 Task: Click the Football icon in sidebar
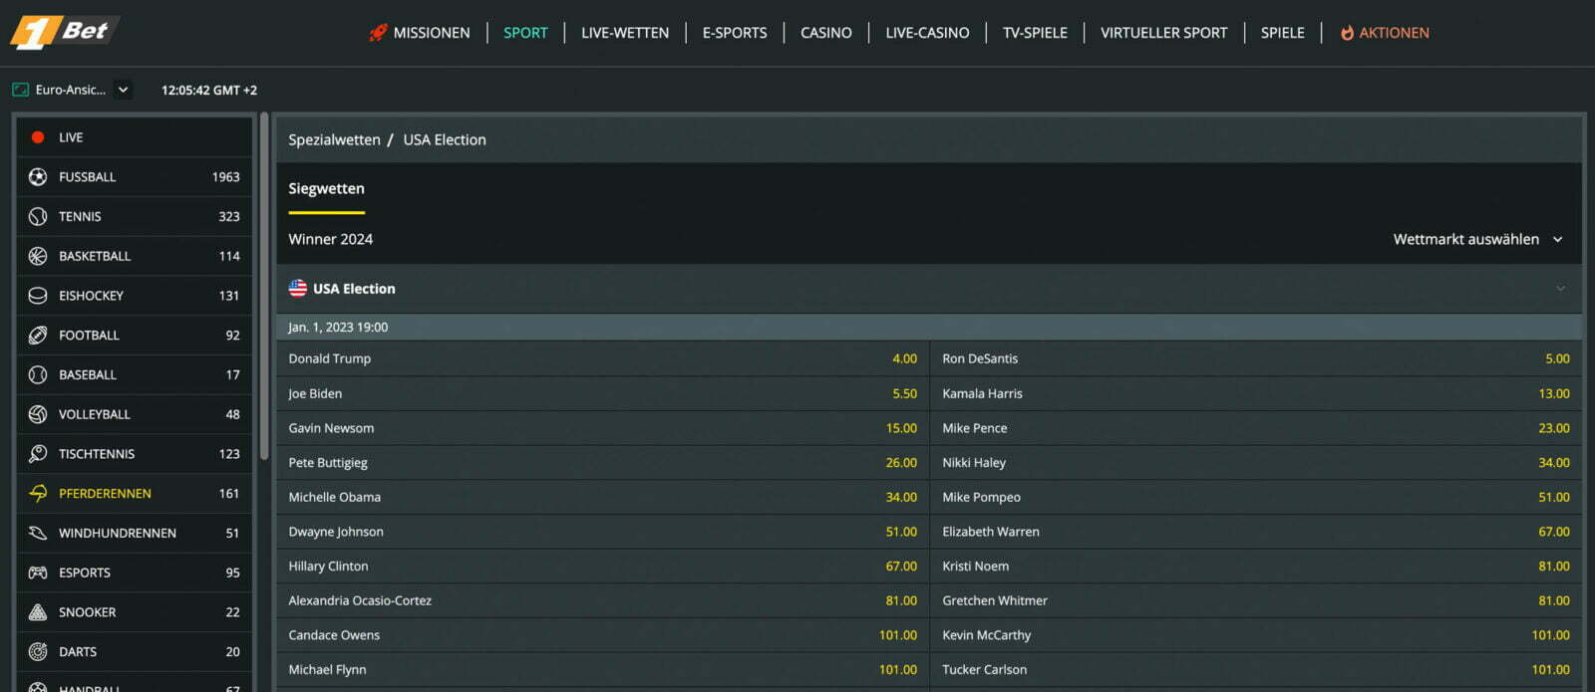38,336
